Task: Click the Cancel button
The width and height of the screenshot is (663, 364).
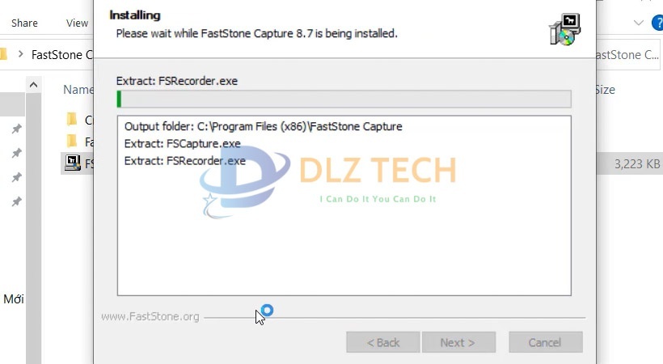Action: pos(546,342)
